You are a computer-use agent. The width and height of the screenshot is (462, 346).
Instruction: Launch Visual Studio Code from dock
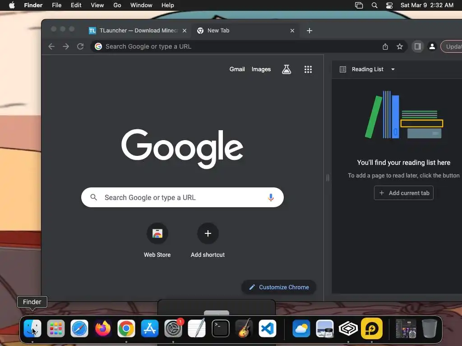click(x=267, y=328)
